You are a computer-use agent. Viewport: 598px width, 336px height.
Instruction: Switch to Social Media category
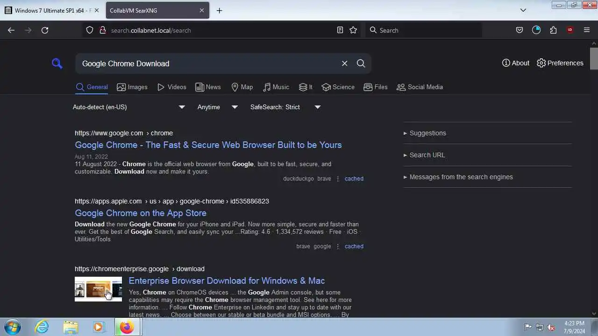click(x=420, y=87)
